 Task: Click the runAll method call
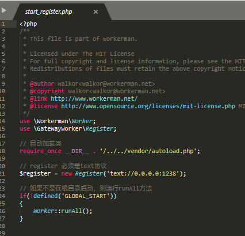[x=71, y=211]
